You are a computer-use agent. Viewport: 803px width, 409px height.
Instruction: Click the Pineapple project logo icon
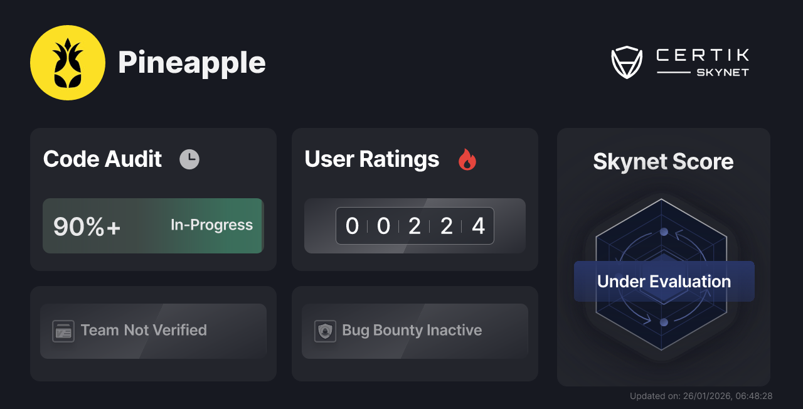pyautogui.click(x=68, y=63)
